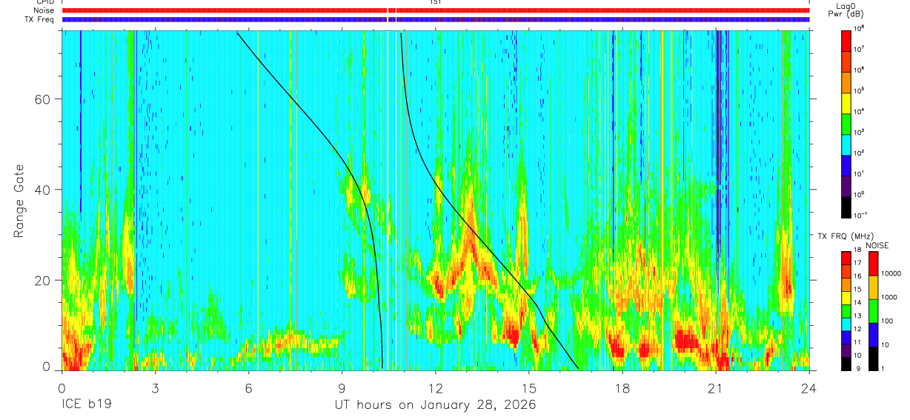Select the red 17-18 MHz segment of TX FRQ colorbar
The height and width of the screenshot is (420, 910).
tap(846, 258)
